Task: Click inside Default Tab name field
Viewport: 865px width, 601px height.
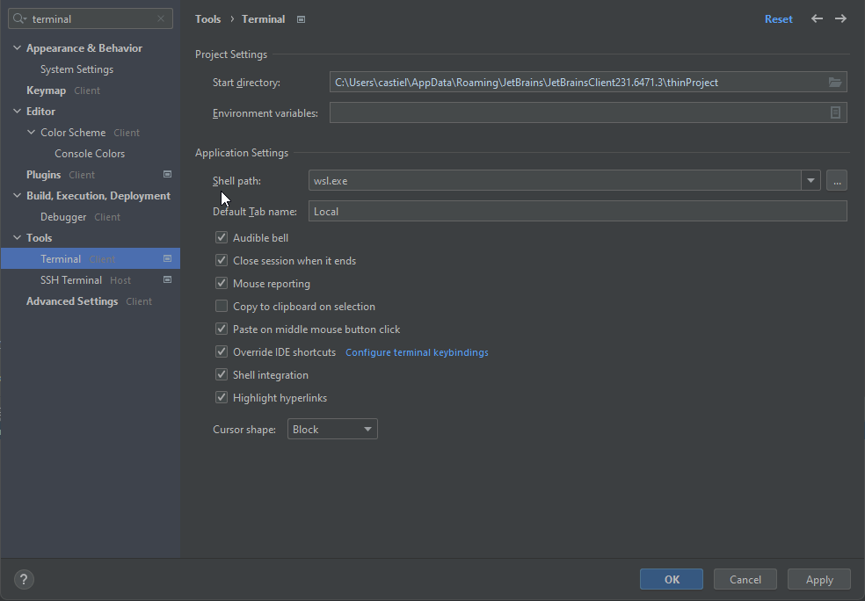Action: click(577, 211)
